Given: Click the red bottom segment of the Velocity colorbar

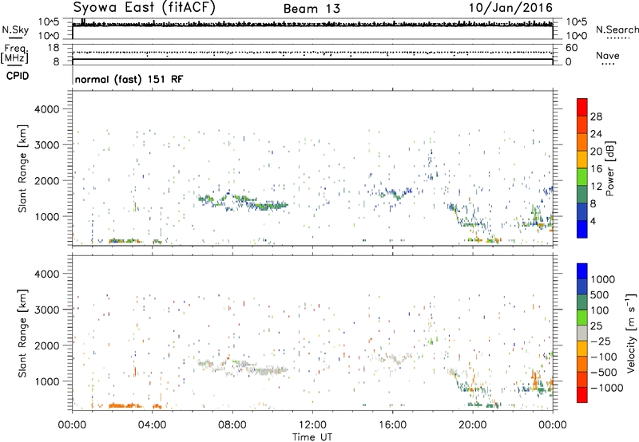Looking at the screenshot, I should [582, 395].
